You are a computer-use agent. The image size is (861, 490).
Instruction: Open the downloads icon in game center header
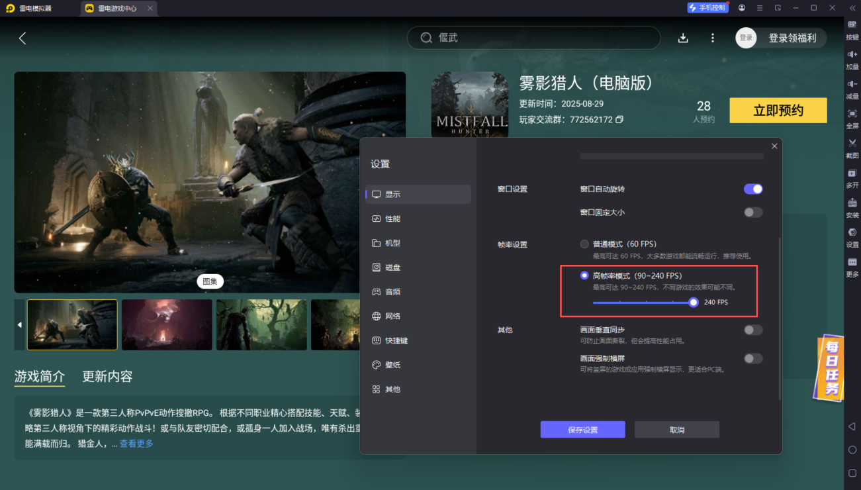point(684,38)
